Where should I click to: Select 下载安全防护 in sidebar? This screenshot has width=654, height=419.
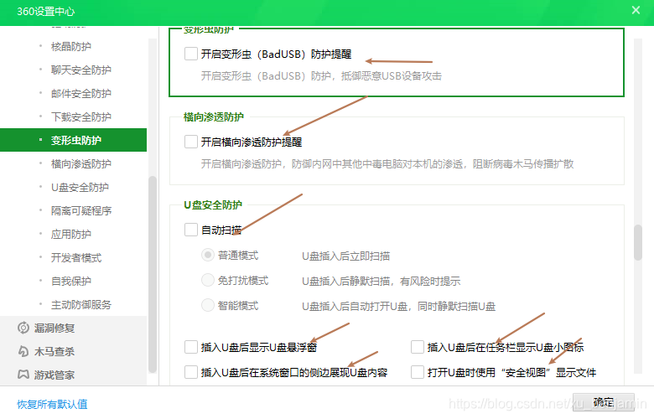point(81,116)
